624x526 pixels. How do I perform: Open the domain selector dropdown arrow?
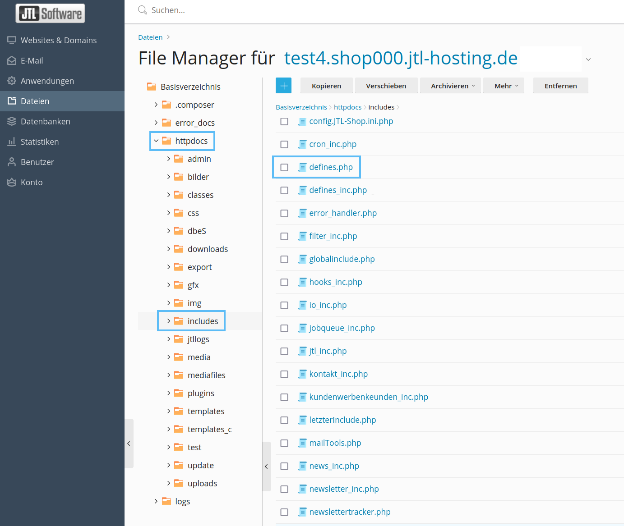pos(588,59)
